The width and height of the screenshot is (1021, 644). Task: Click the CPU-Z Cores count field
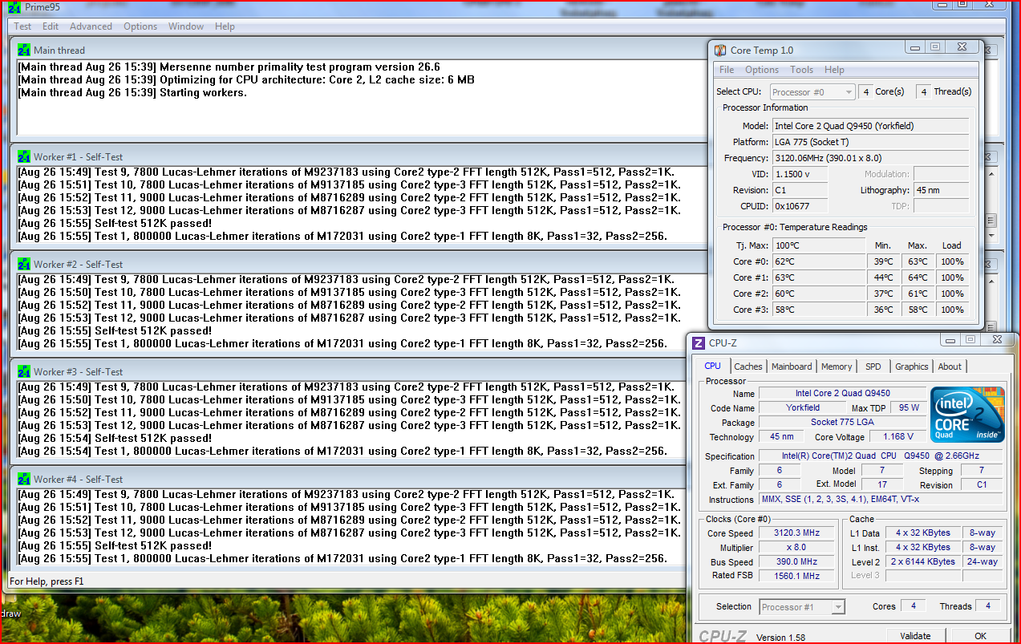914,606
